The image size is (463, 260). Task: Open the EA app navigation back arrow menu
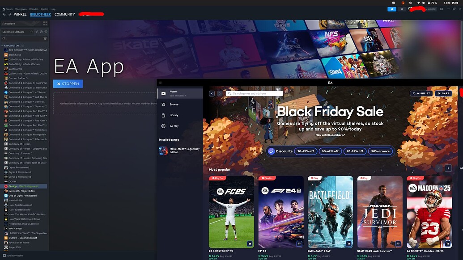click(211, 93)
